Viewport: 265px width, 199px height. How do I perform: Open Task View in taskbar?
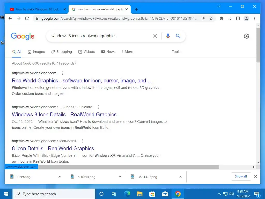114,194
